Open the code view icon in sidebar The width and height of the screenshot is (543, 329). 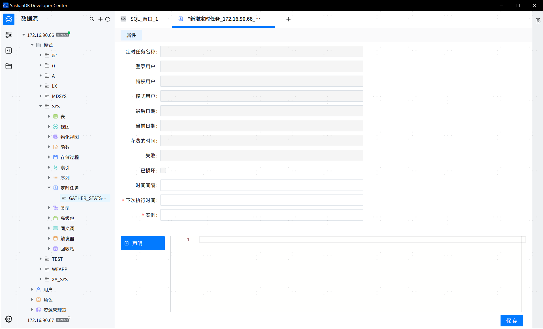(x=8, y=50)
